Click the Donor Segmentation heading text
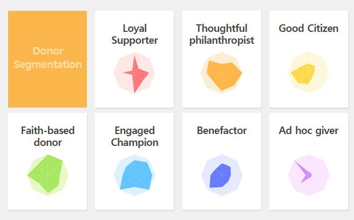 47,58
